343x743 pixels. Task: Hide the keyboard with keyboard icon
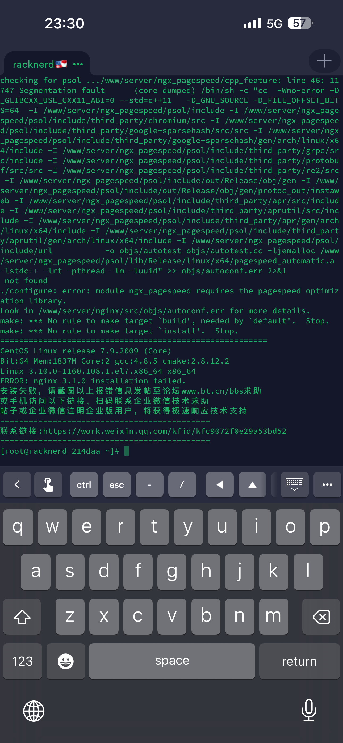(x=295, y=484)
